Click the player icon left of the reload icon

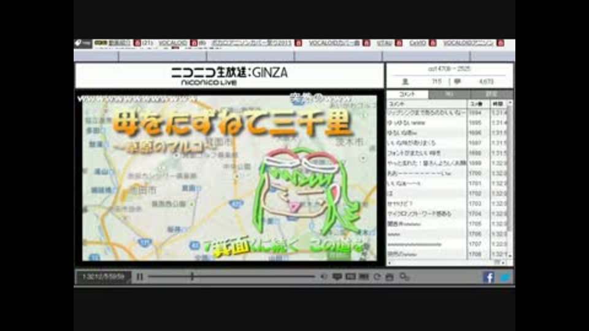tap(364, 277)
